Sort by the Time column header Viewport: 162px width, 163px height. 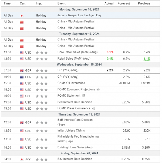(x=7, y=4)
